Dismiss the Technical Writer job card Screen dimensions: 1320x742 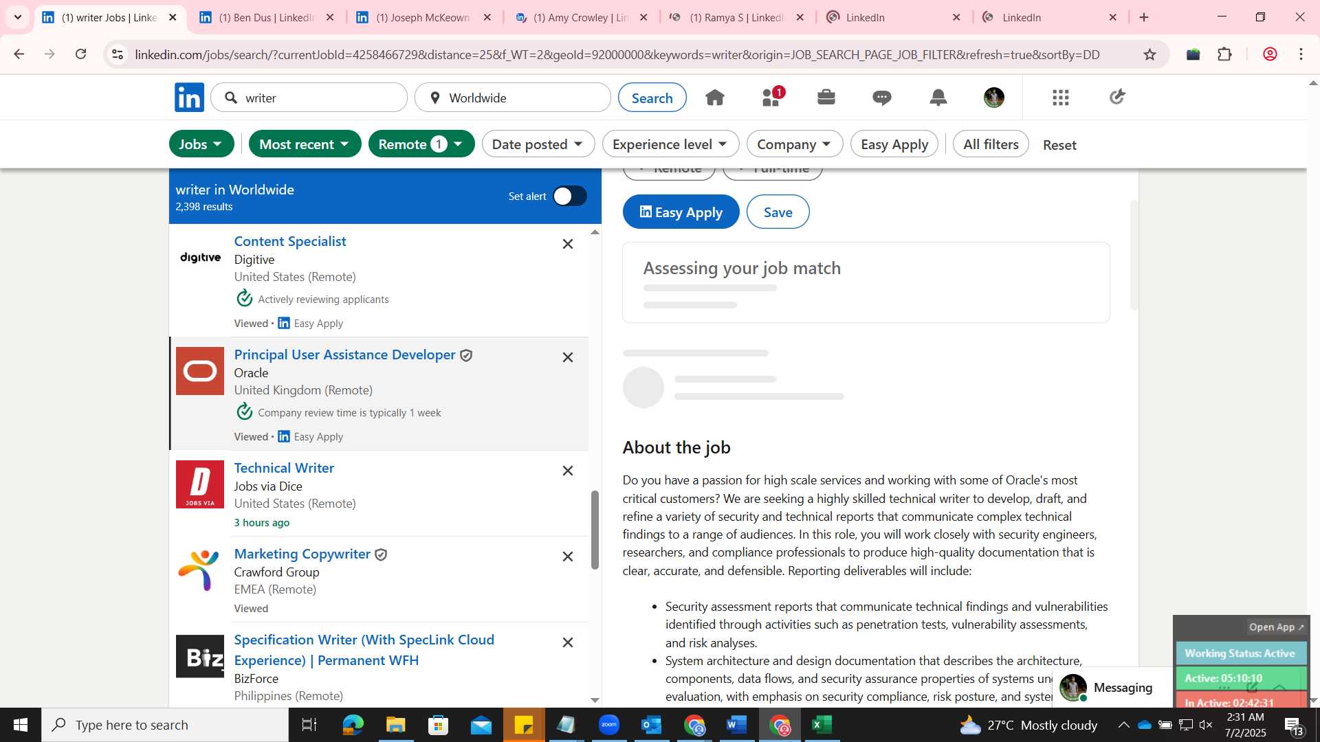[568, 471]
